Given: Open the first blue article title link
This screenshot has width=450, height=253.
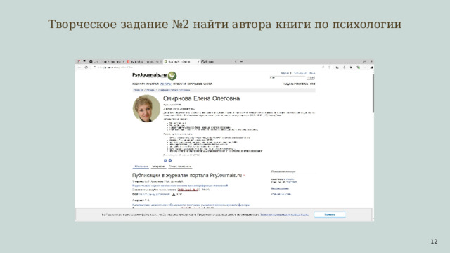Looking at the screenshot, I should click(x=180, y=186).
